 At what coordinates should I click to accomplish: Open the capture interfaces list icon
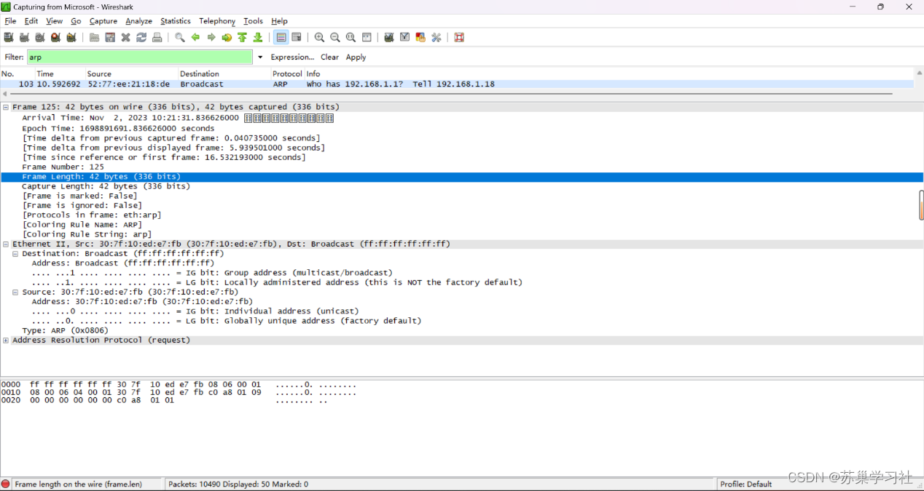[9, 37]
